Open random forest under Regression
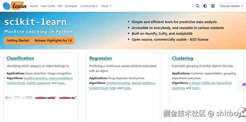The height and width of the screenshot is (122, 246). 98,88
